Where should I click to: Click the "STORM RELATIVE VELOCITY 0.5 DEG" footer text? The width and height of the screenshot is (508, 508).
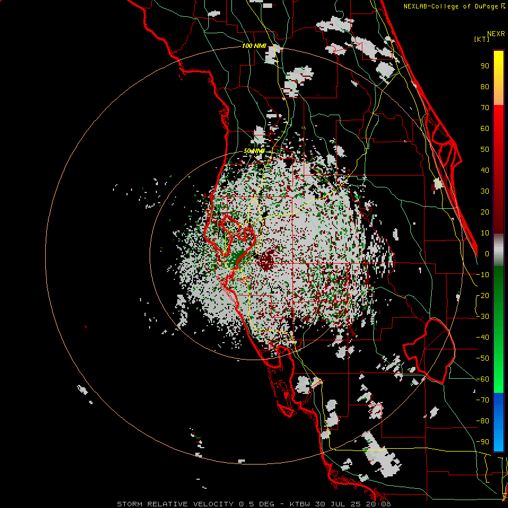(195, 504)
